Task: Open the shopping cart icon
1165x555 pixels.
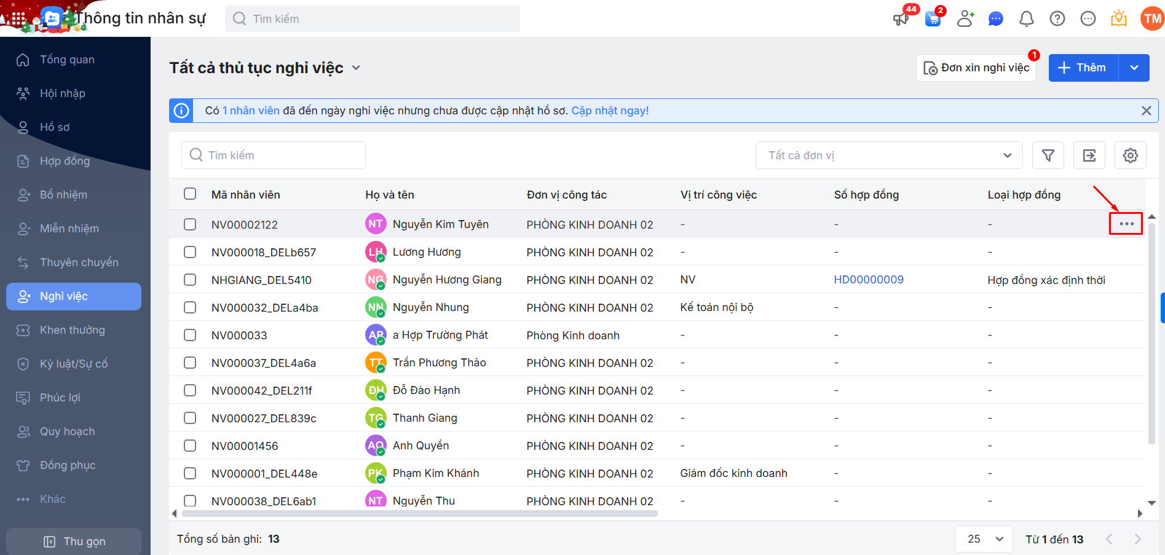Action: (x=933, y=19)
